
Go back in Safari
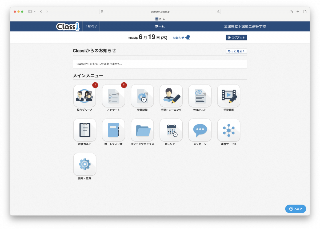(x=41, y=11)
